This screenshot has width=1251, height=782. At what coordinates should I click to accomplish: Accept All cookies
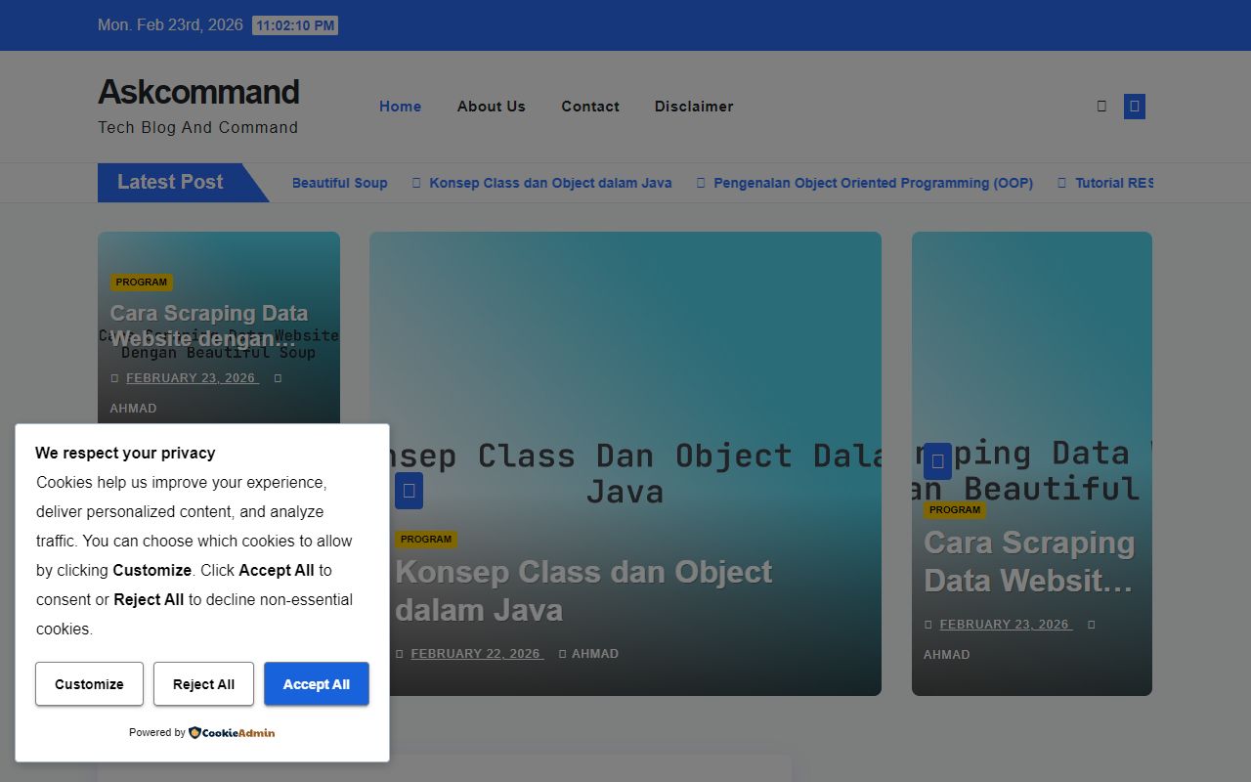pos(316,684)
